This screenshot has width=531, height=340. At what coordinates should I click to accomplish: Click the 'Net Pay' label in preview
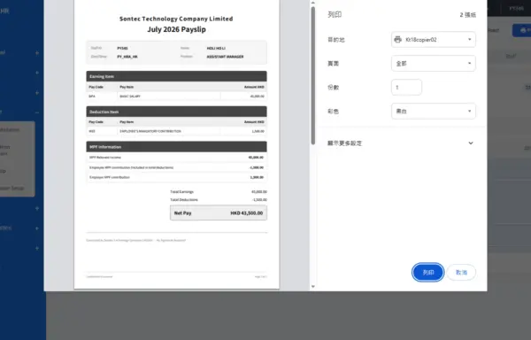click(183, 213)
